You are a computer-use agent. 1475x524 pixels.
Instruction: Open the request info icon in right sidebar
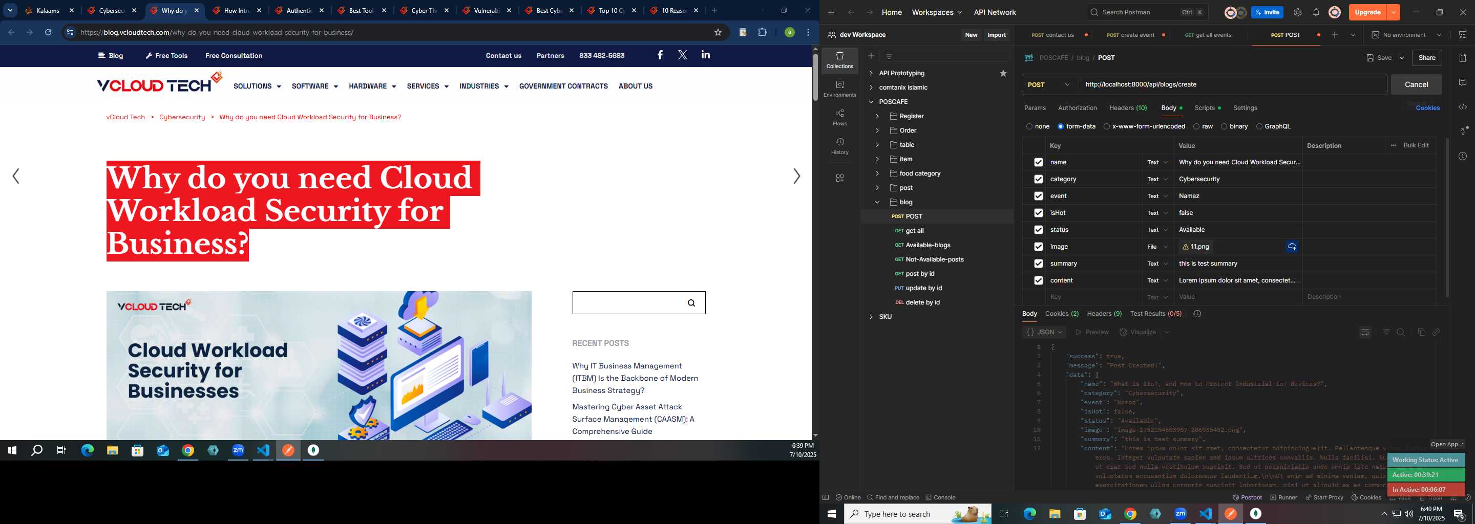(x=1462, y=156)
